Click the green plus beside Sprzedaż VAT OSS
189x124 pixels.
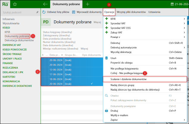107,28
